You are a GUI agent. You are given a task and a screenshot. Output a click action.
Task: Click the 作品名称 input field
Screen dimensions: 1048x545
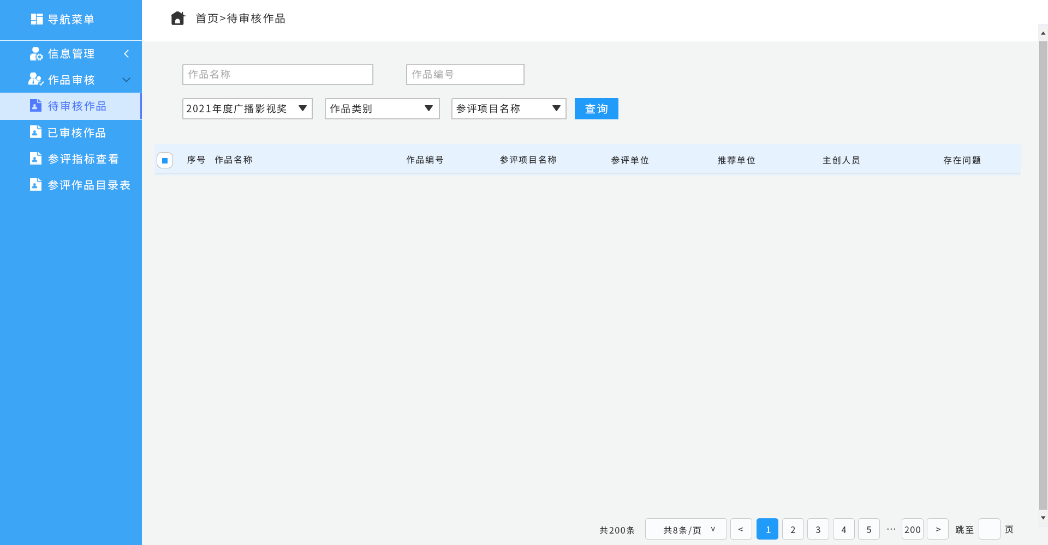(x=277, y=74)
